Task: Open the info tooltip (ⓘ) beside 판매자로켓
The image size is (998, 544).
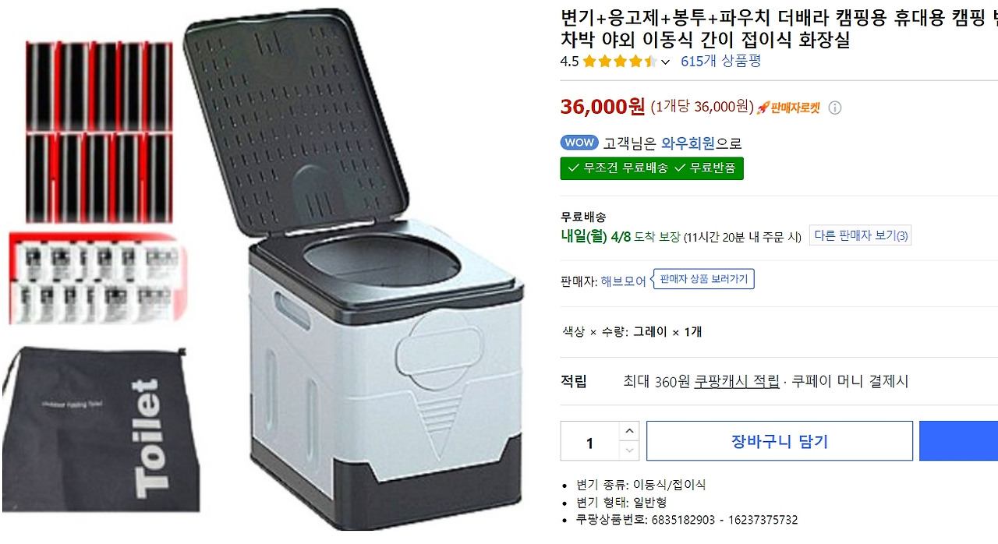Action: tap(834, 108)
